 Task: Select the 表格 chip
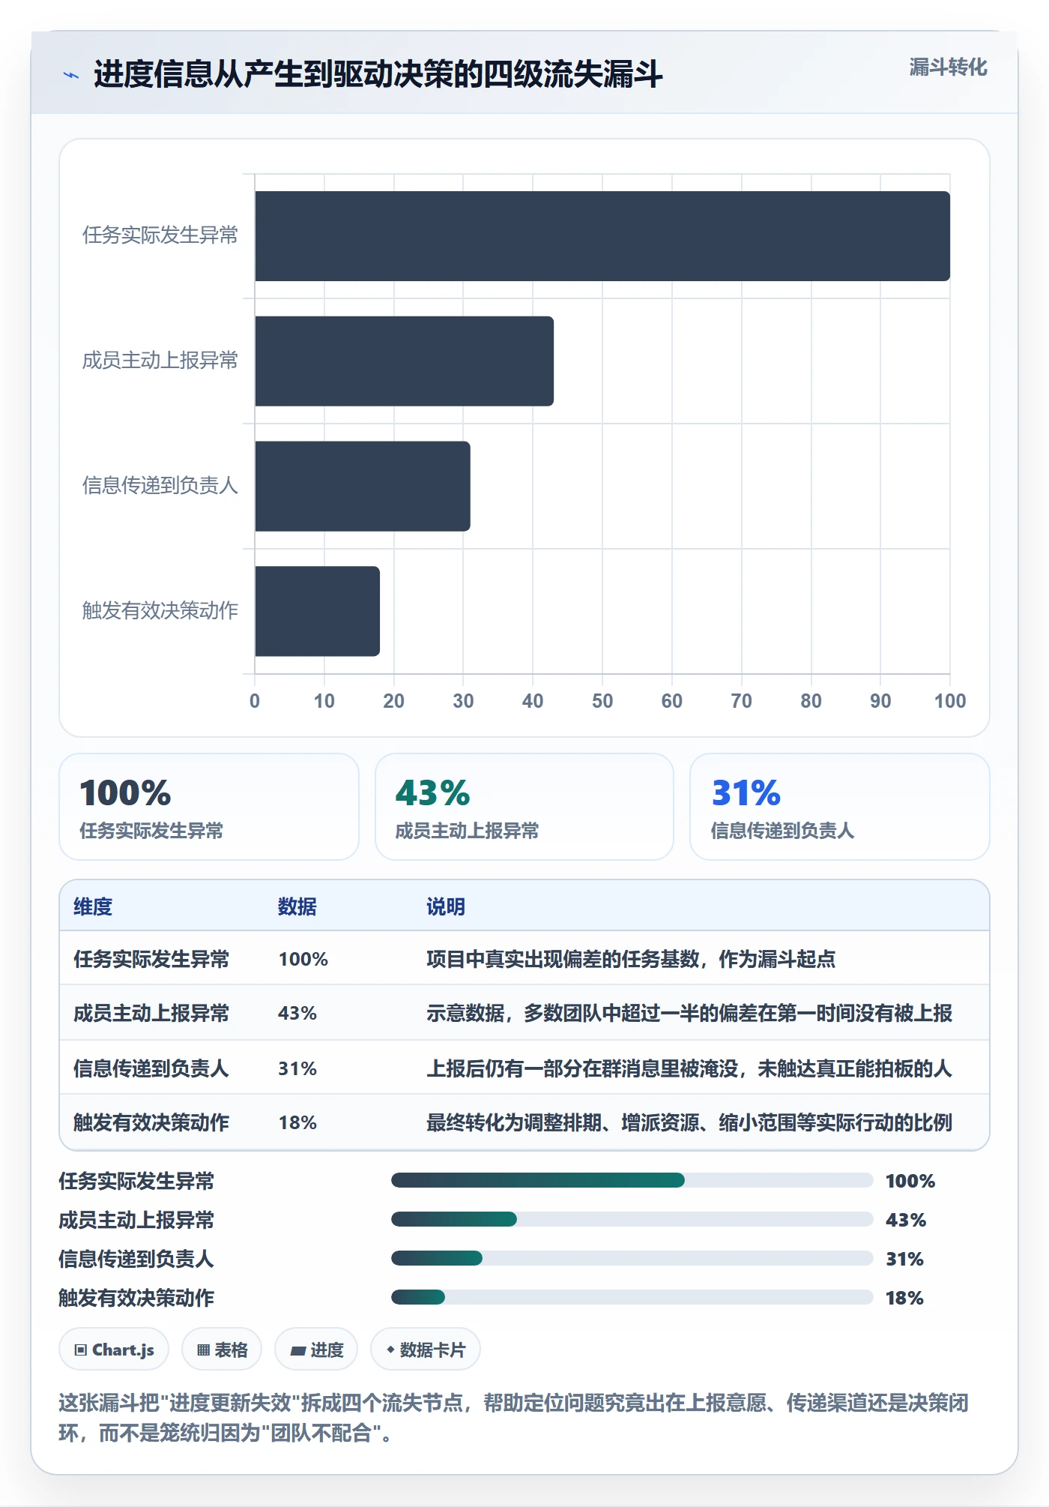click(x=222, y=1350)
